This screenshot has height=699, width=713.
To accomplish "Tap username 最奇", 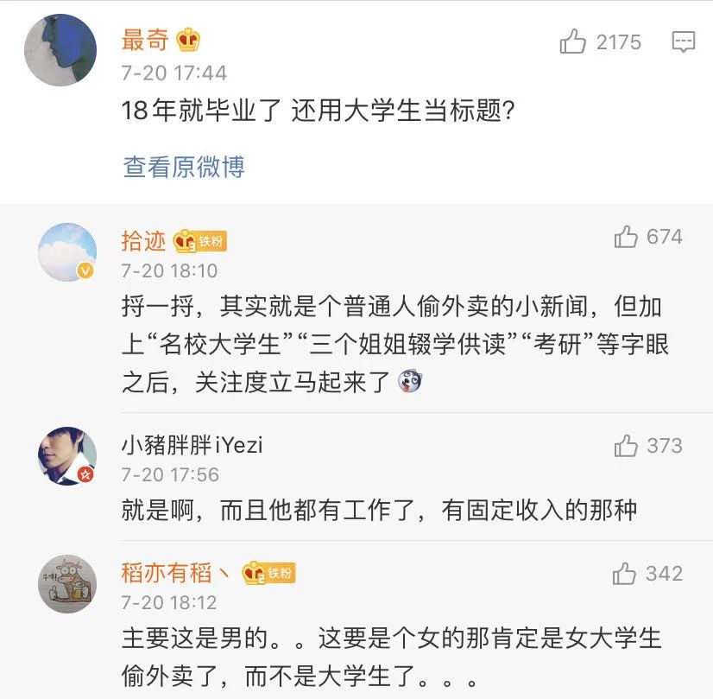I will tap(146, 40).
